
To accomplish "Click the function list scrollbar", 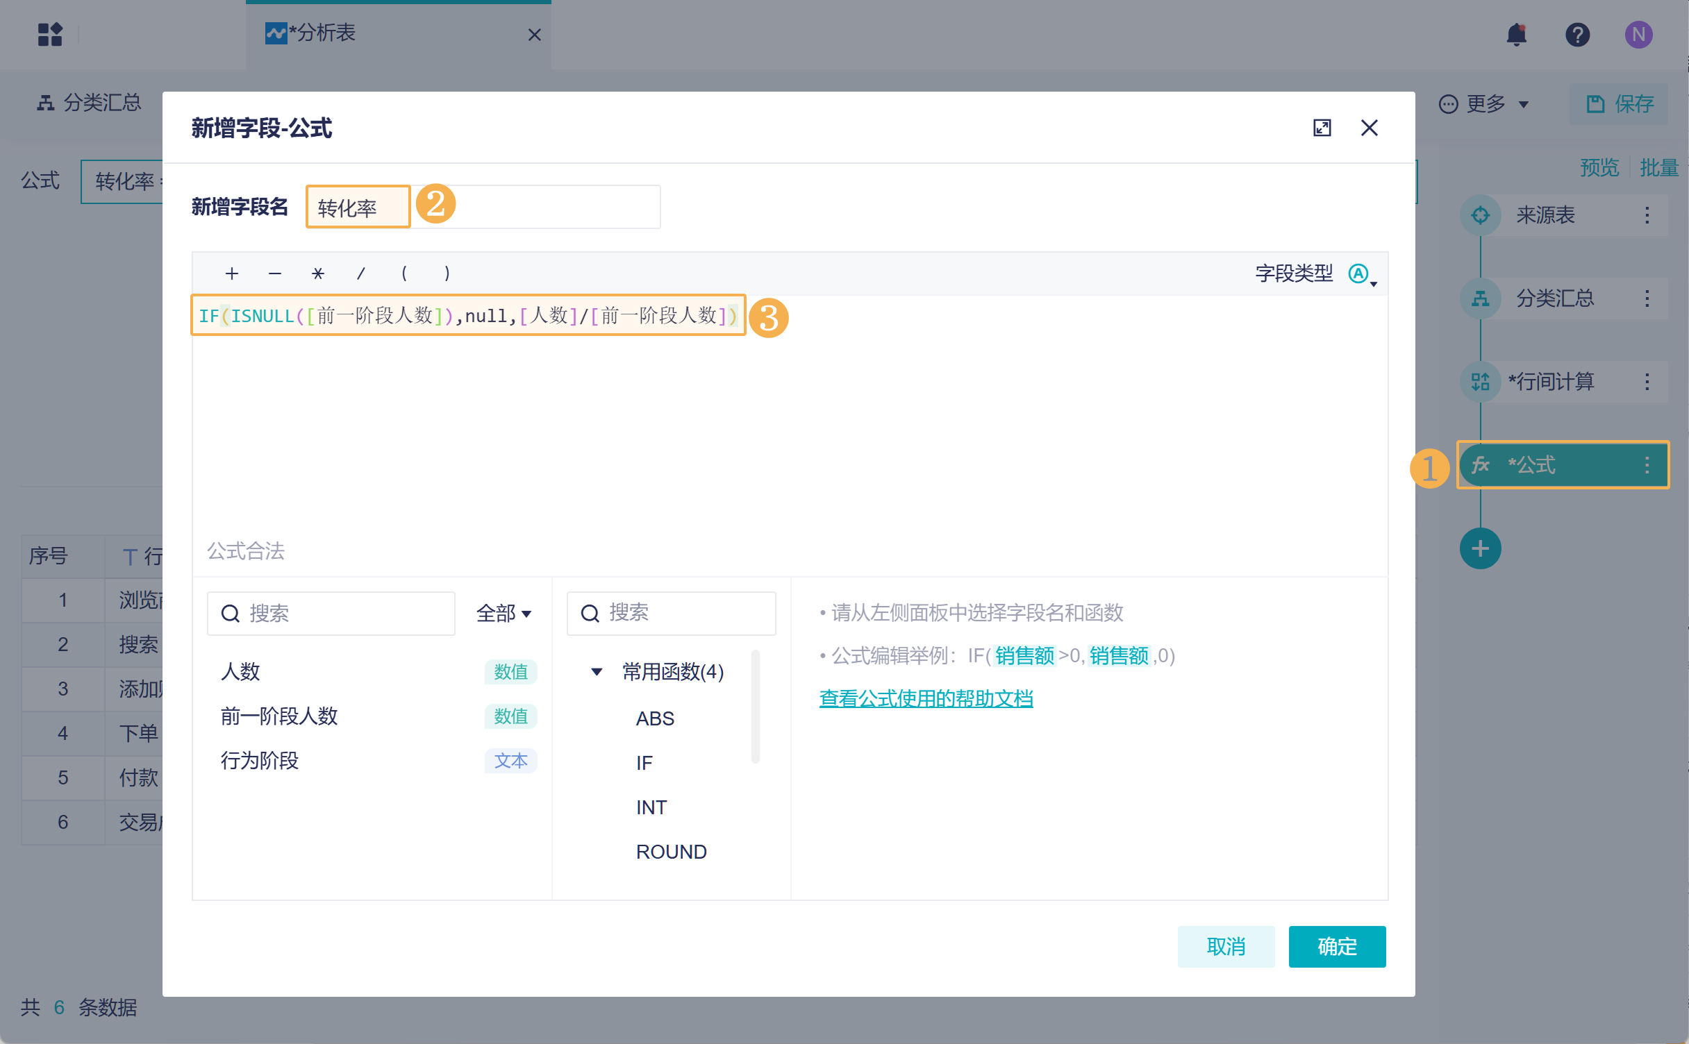I will [x=756, y=706].
